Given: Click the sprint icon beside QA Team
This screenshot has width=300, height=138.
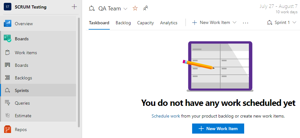Looking at the screenshot, I should tap(92, 9).
